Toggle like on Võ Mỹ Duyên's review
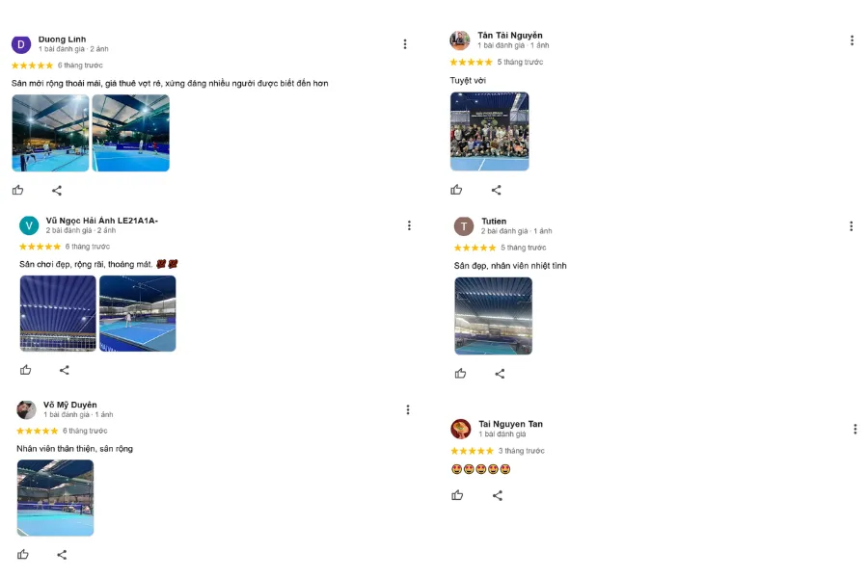 point(23,554)
